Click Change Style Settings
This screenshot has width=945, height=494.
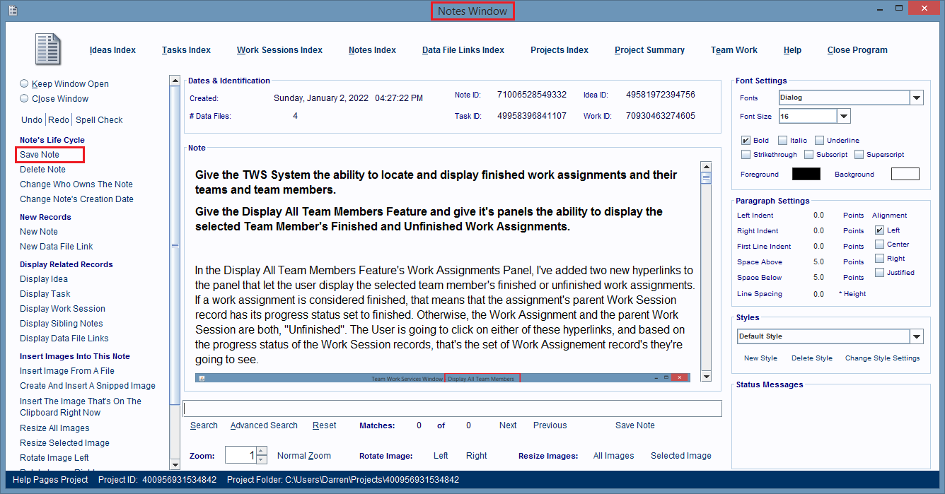(882, 358)
